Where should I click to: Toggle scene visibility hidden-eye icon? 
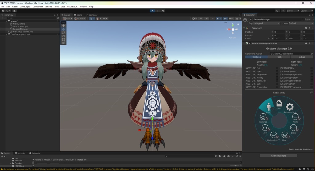(x=225, y=18)
